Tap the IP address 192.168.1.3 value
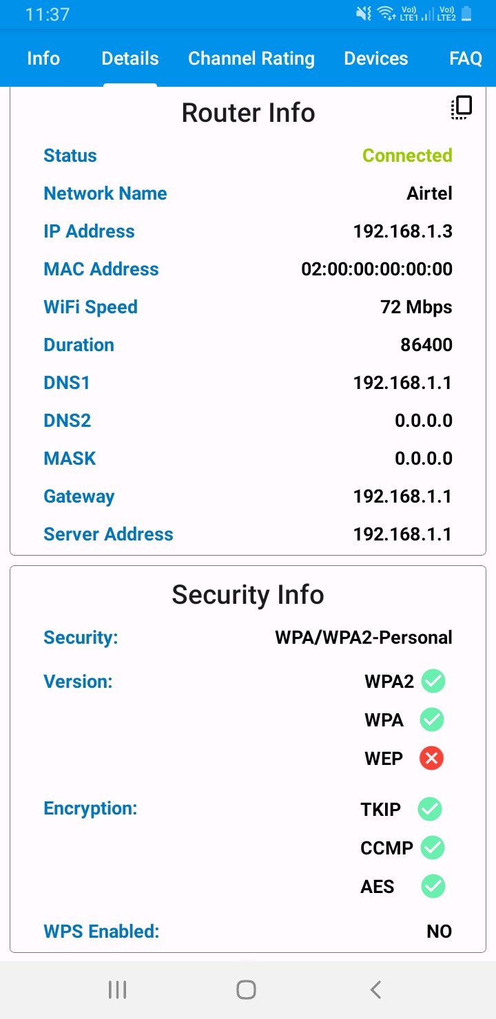The image size is (496, 1019). coord(403,231)
